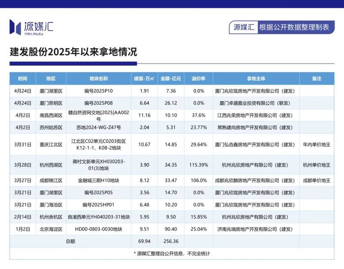Image resolution: width=344 pixels, height=269 pixels.
Task: Click the 15.85% premium rate cell
Action: (199, 217)
